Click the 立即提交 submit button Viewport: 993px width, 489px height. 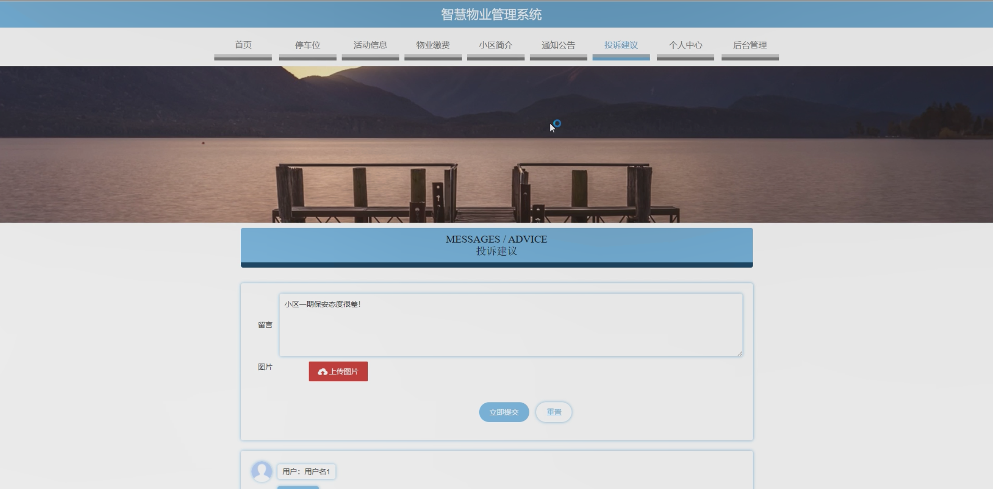click(x=504, y=412)
